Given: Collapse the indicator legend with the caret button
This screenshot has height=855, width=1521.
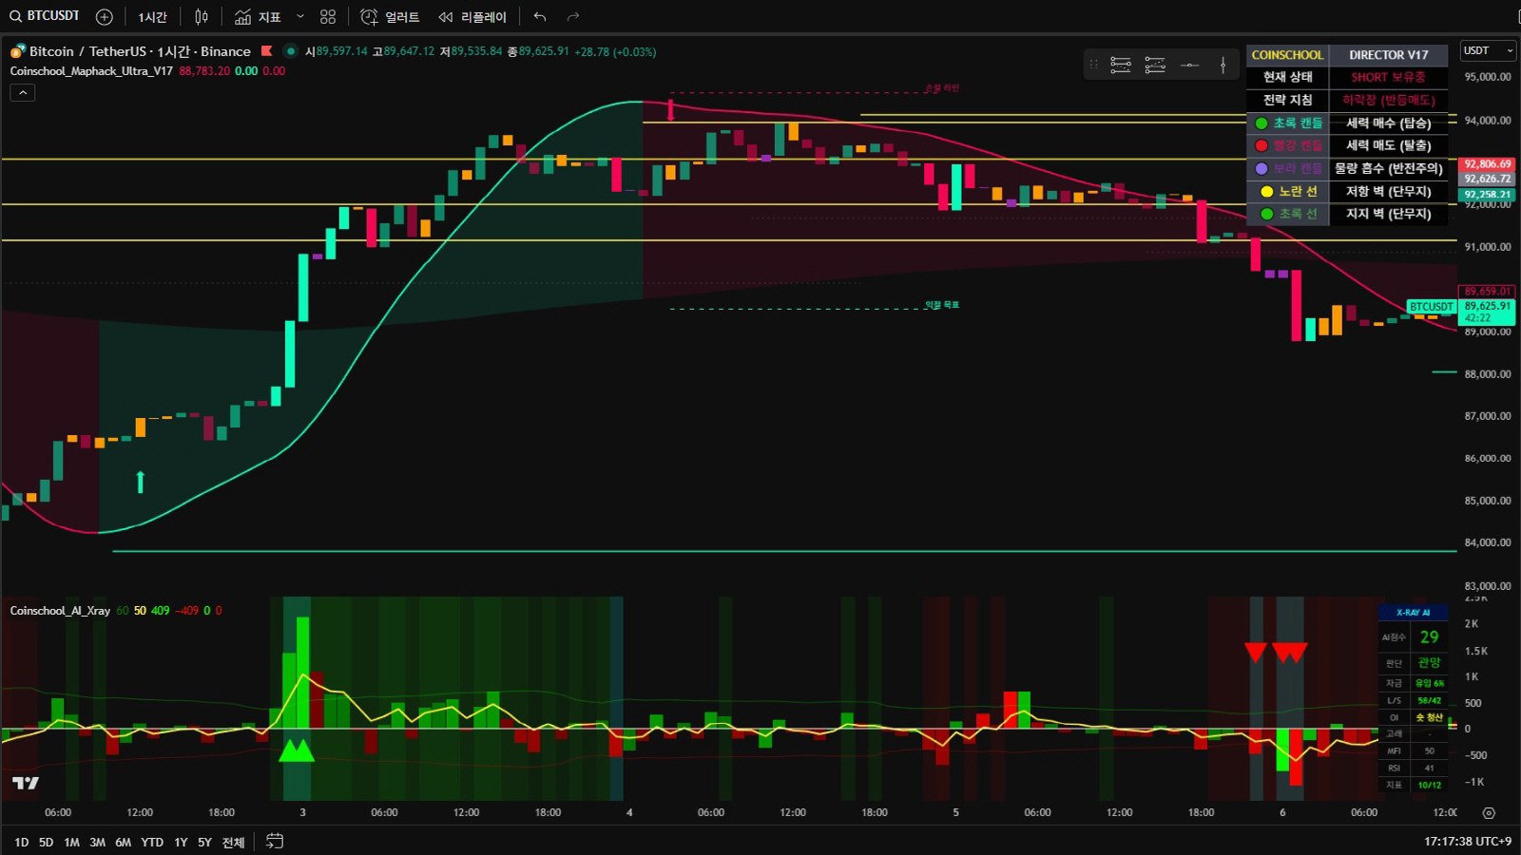Looking at the screenshot, I should (23, 92).
